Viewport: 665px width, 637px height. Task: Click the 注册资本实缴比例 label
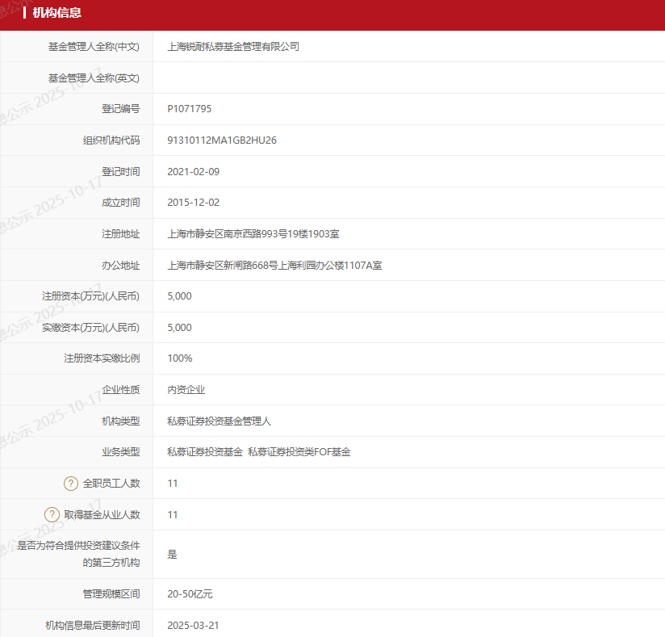[x=102, y=358]
